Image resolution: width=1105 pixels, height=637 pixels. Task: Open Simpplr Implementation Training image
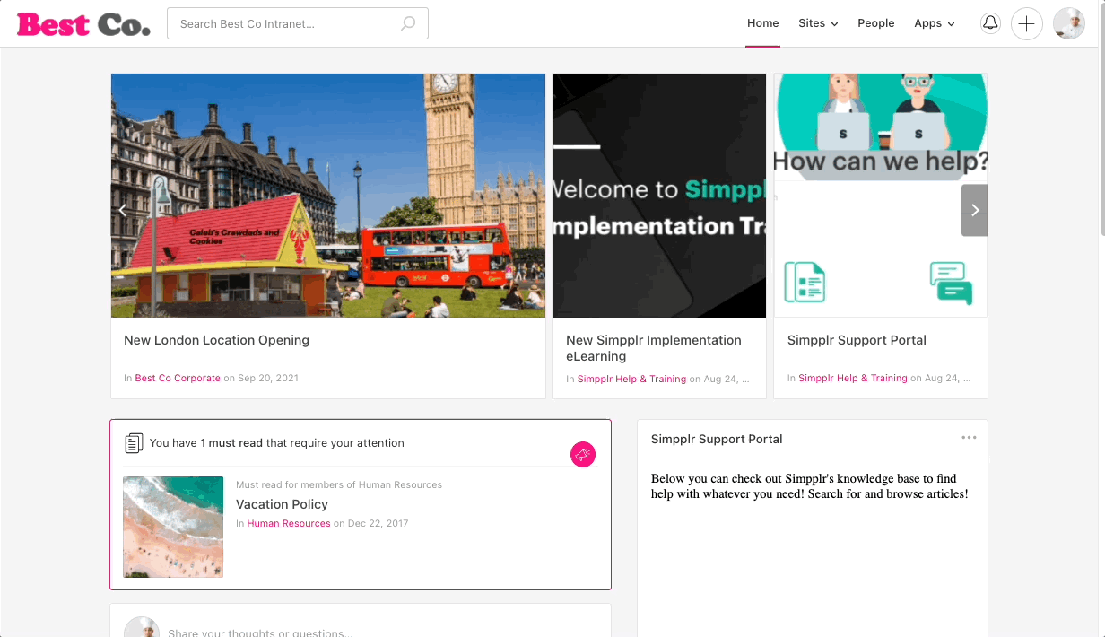659,196
